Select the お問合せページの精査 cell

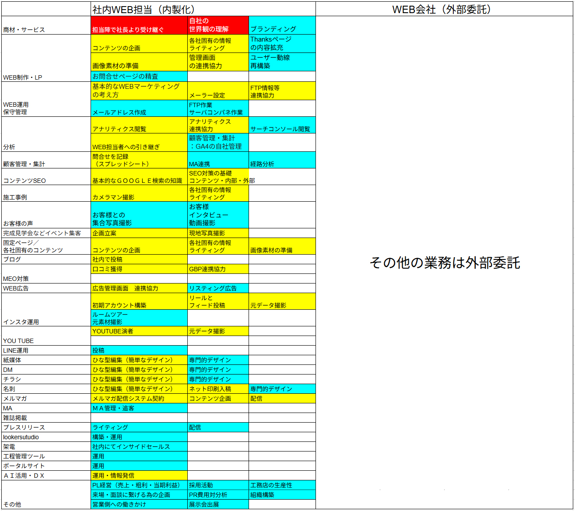(x=126, y=76)
